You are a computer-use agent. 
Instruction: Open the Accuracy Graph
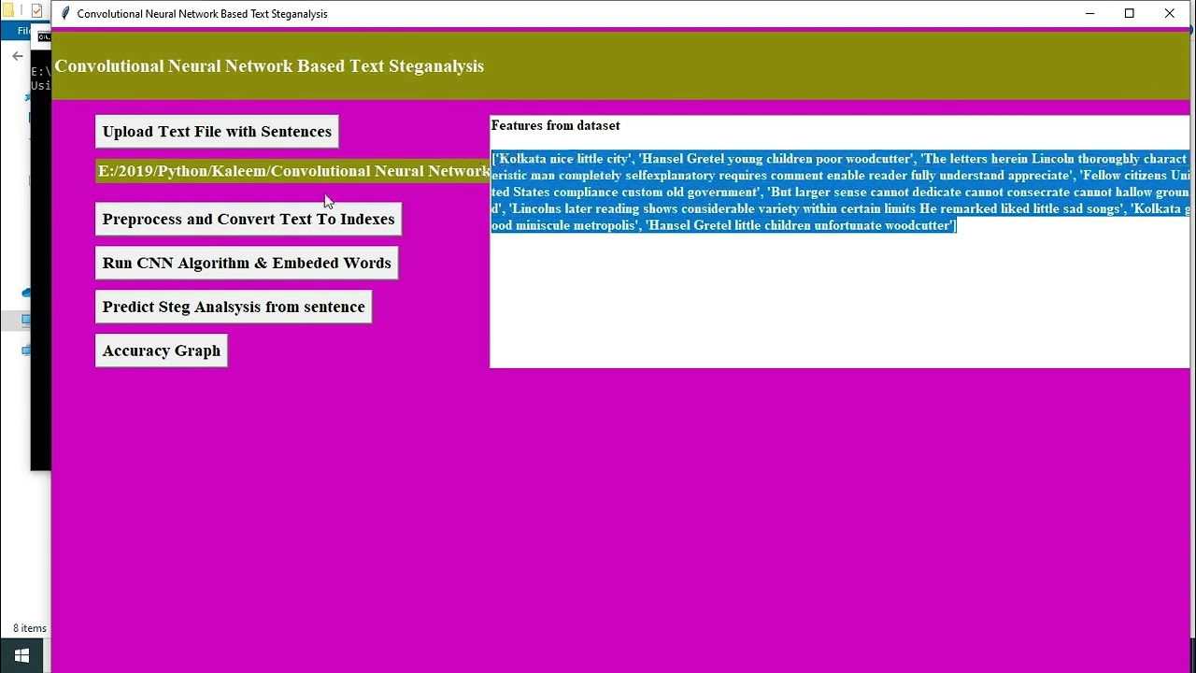pyautogui.click(x=162, y=351)
